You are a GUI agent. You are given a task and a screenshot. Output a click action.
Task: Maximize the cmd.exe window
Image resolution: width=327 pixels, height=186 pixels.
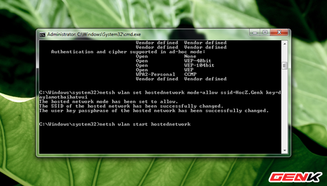(265, 33)
